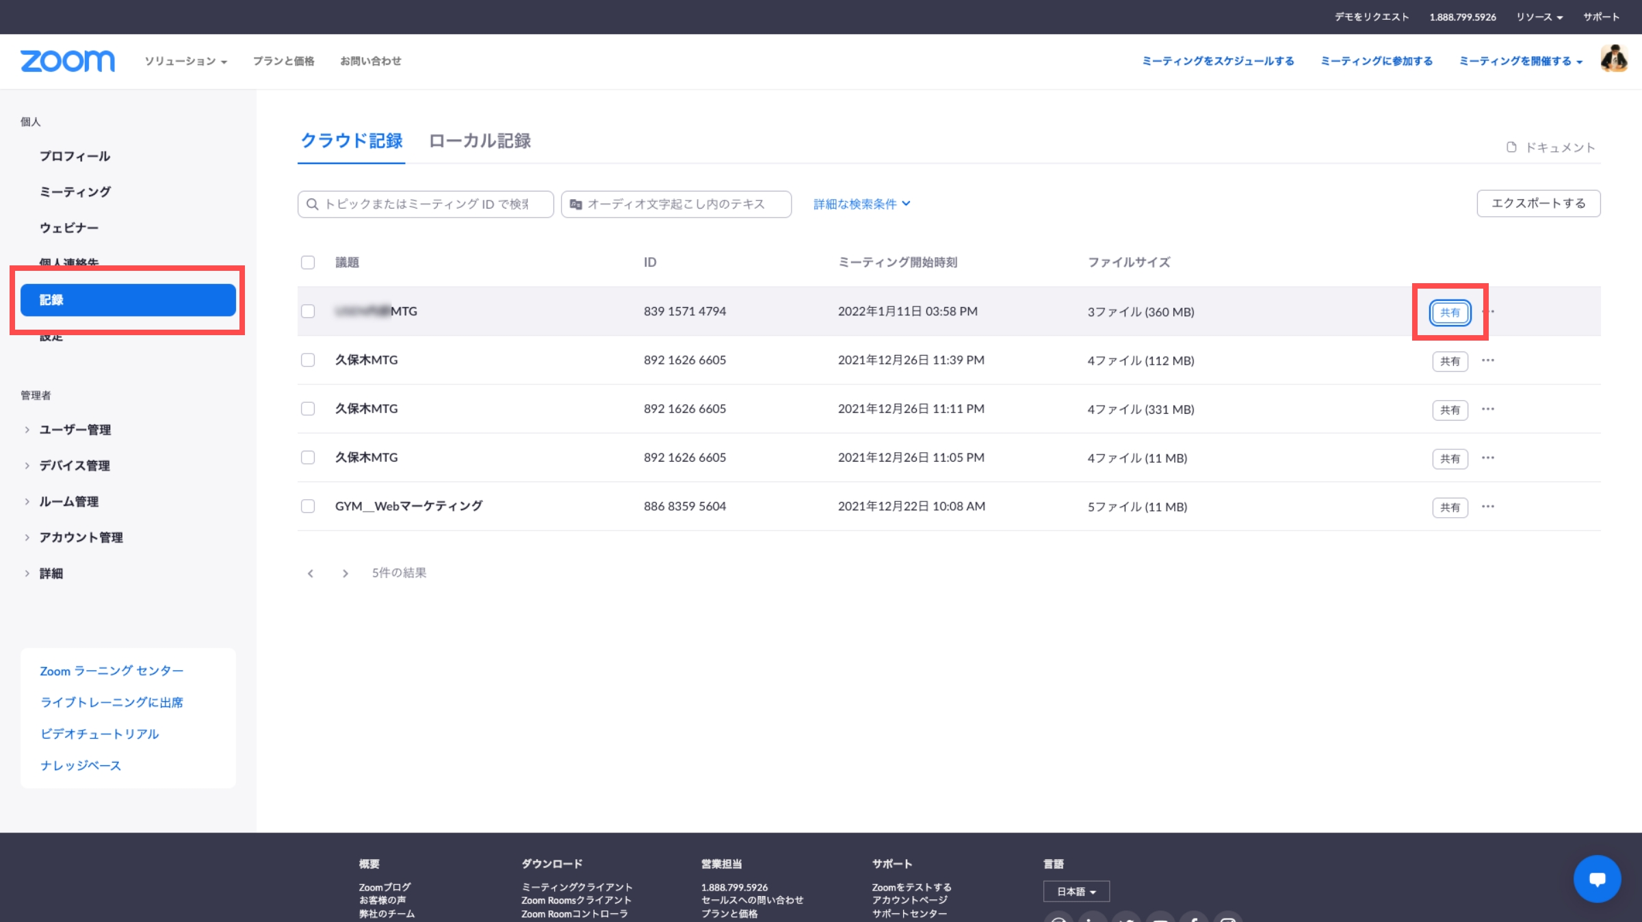
Task: Open more options for 11:11 PM recording
Action: pos(1488,409)
